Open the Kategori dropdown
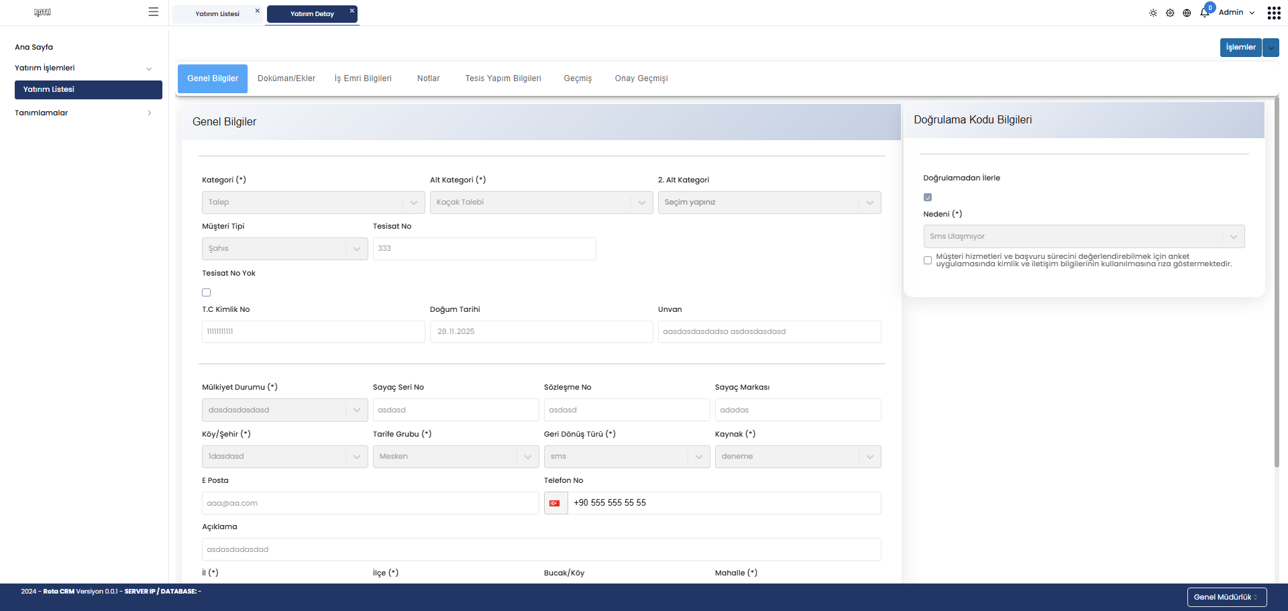 click(x=313, y=203)
